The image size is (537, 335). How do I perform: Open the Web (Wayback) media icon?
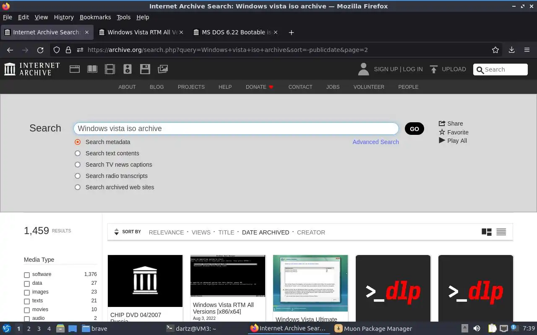(x=75, y=69)
